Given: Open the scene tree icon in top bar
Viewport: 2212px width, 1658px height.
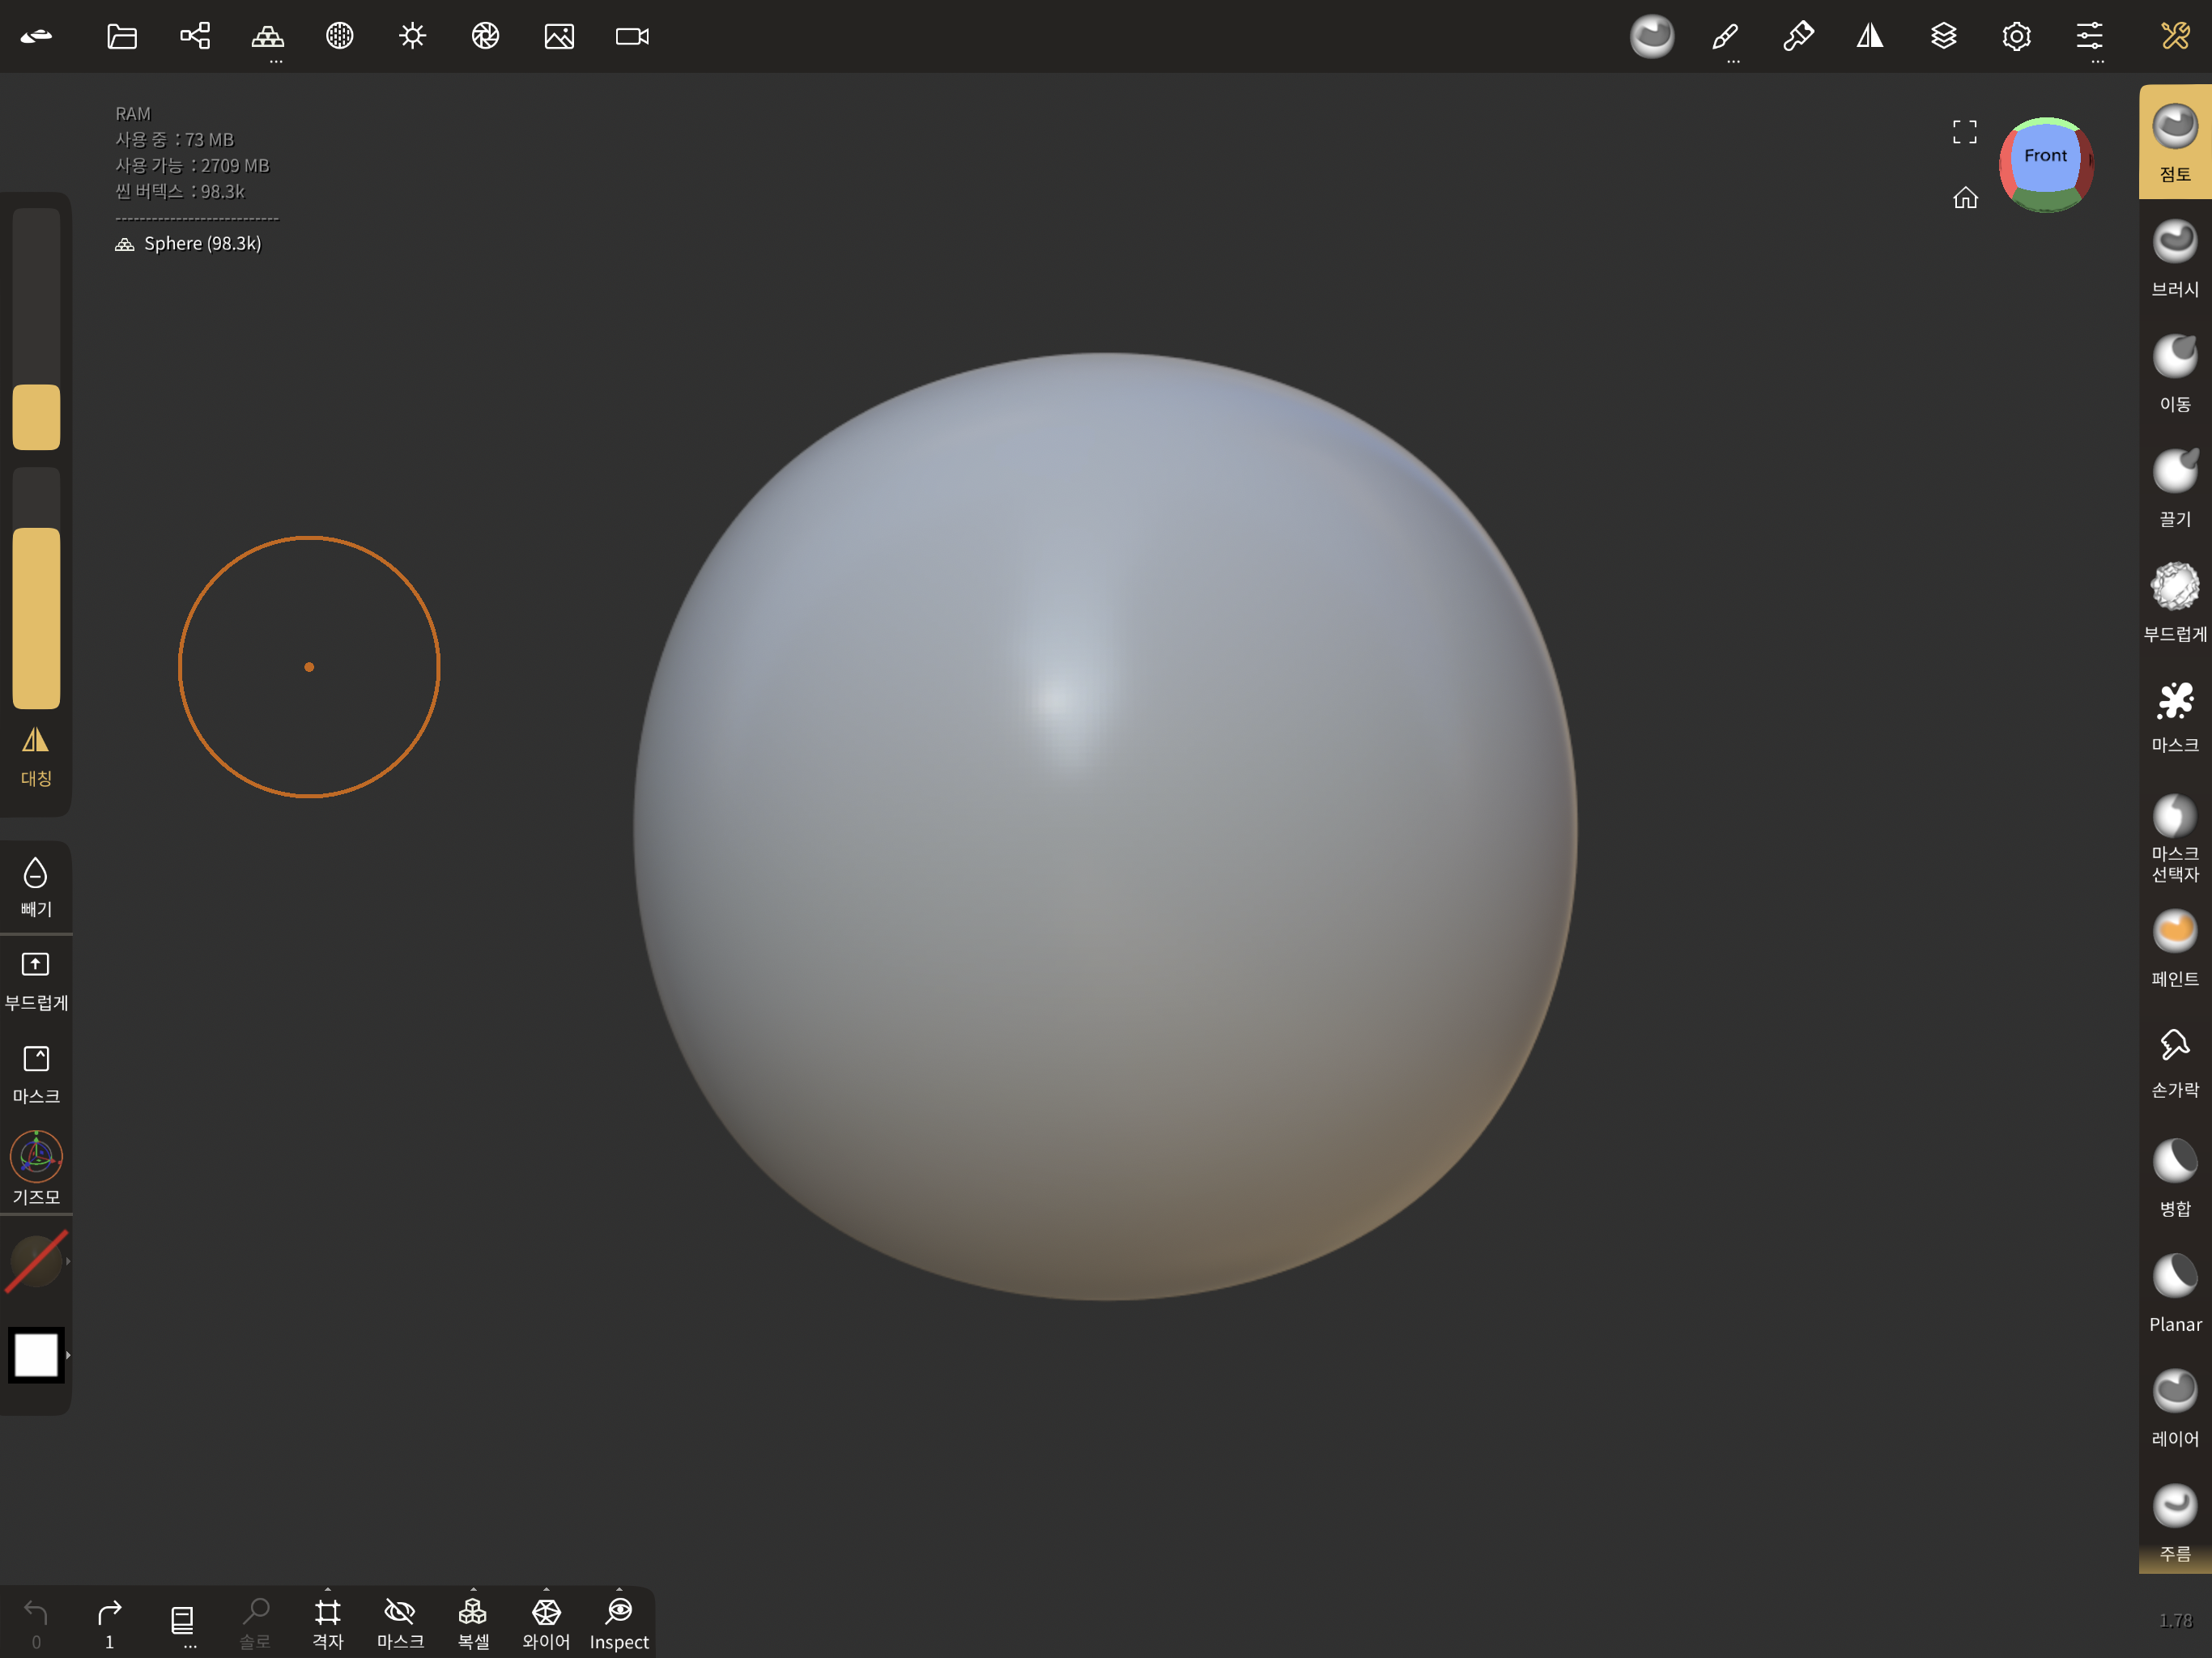Looking at the screenshot, I should (x=195, y=37).
